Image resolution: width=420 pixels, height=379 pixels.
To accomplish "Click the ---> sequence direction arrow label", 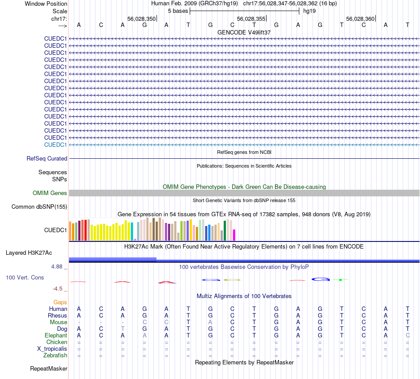I will [x=62, y=26].
